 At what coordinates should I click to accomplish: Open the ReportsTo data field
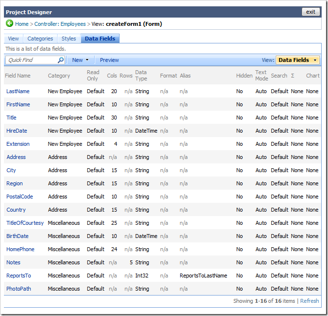[19, 276]
